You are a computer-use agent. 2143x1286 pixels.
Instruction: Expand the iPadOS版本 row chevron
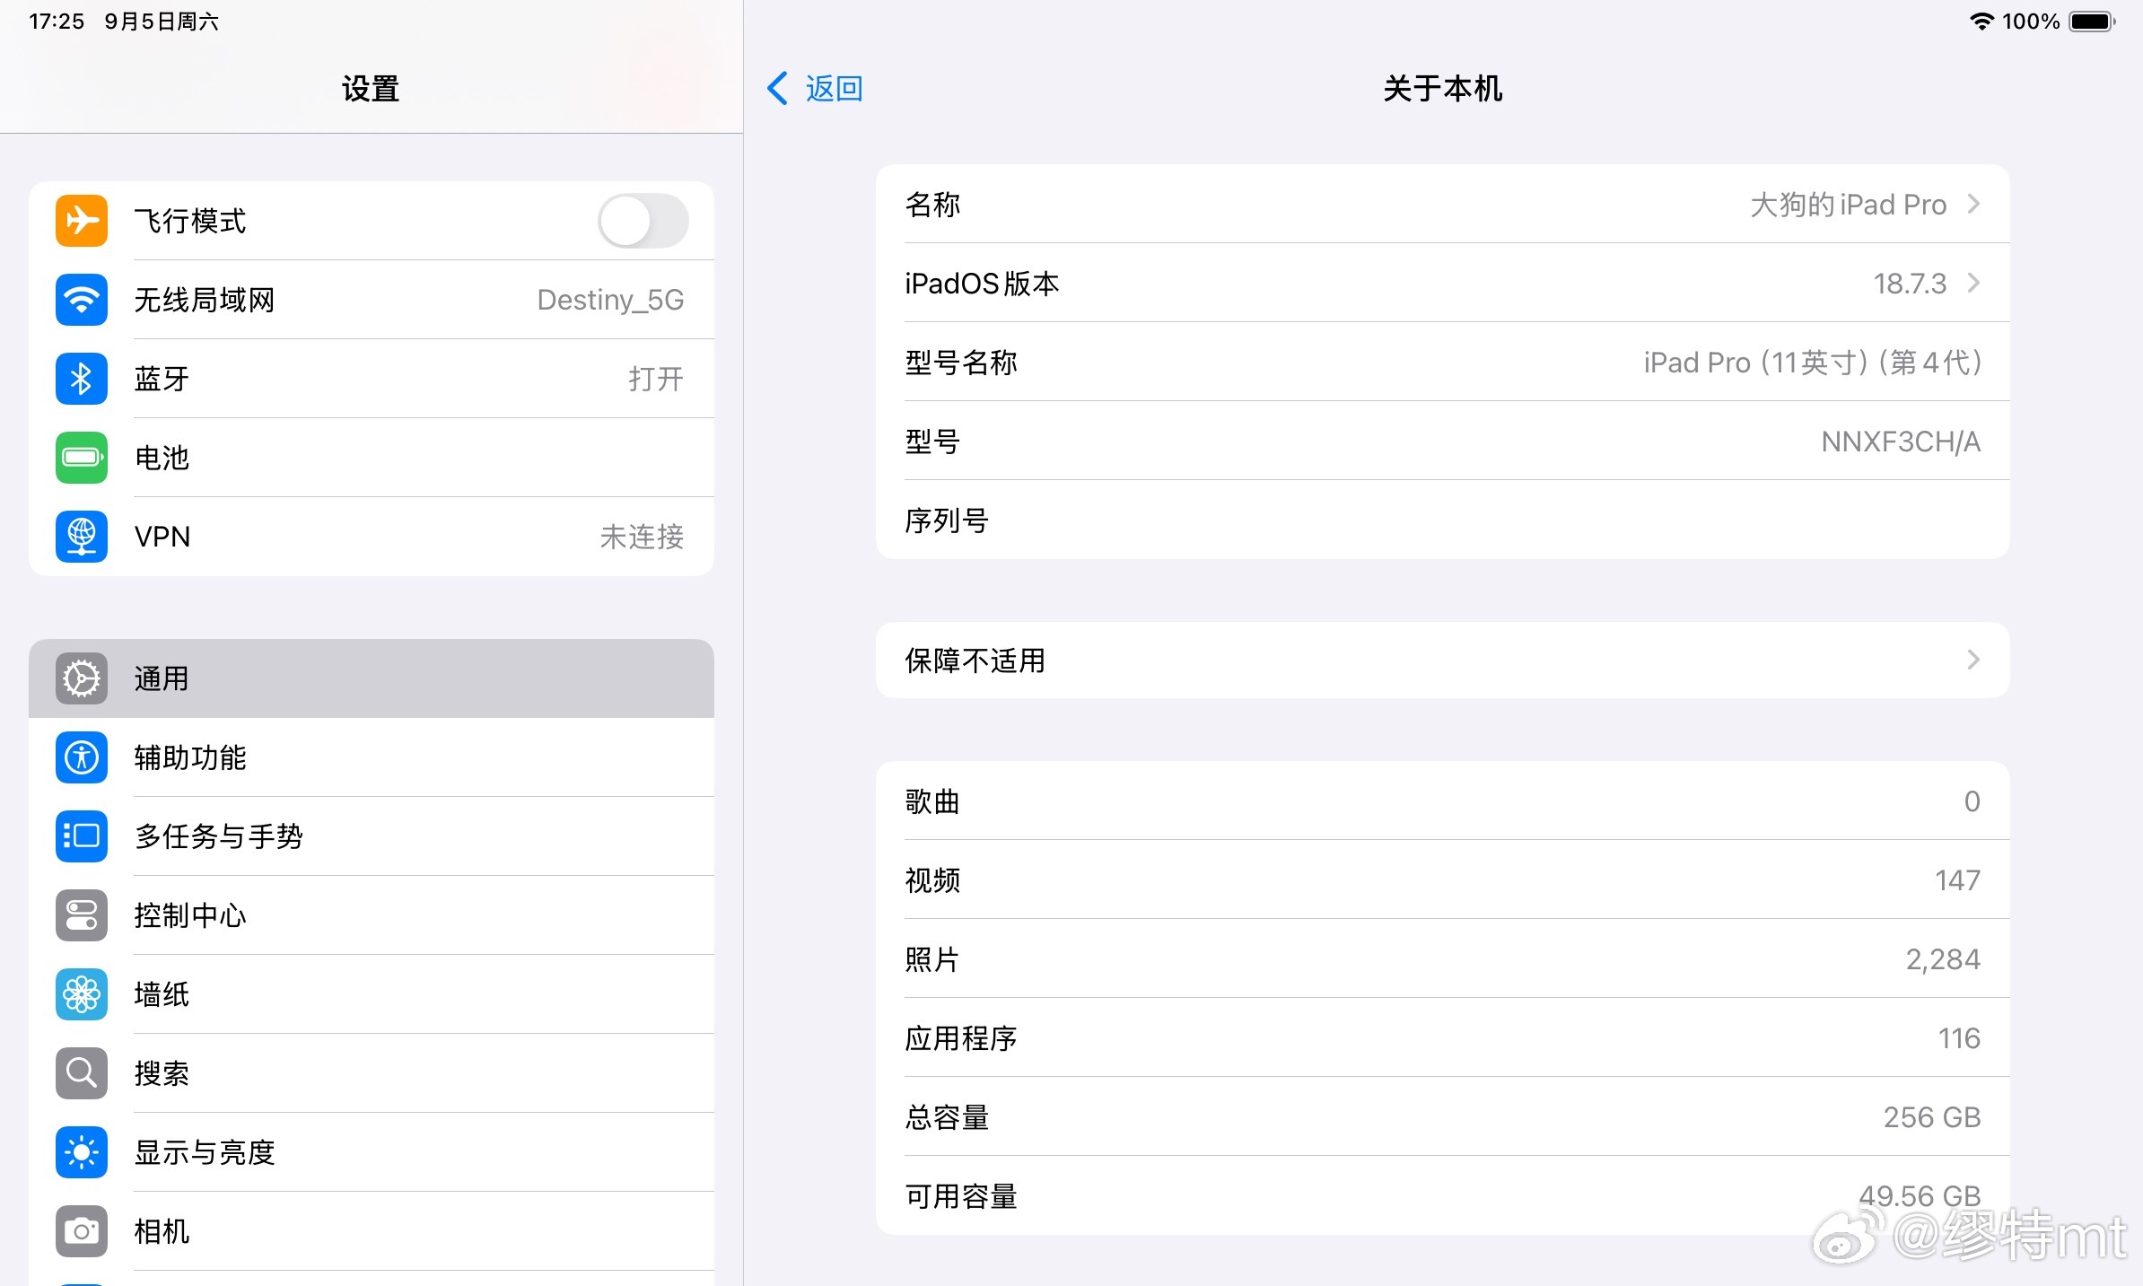(1973, 283)
